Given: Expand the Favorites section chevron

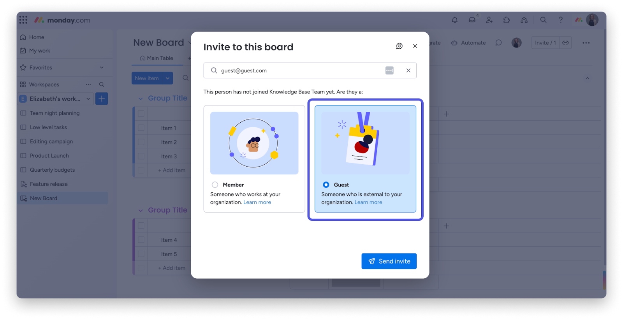Looking at the screenshot, I should click(x=102, y=67).
